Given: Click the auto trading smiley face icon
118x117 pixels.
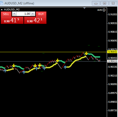Looking at the screenshot, I should 104,10.
